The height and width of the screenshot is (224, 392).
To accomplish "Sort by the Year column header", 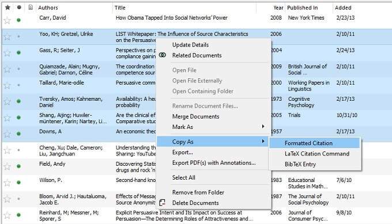I will tap(278, 7).
